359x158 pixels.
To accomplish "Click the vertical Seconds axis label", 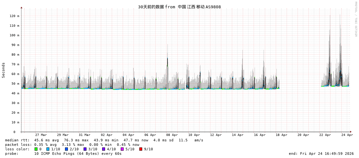I will point(4,70).
